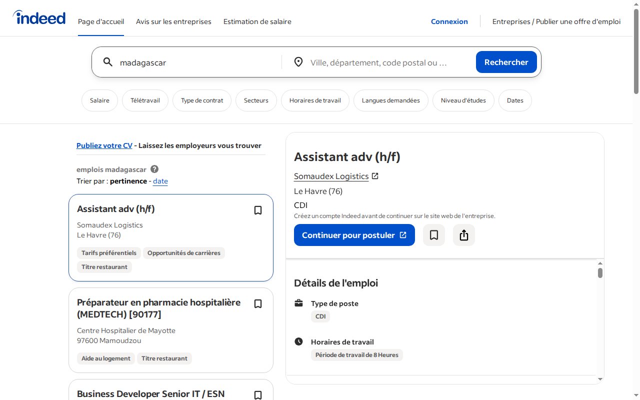Save the job with the detail-pane bookmark icon
This screenshot has height=400, width=640.
434,235
